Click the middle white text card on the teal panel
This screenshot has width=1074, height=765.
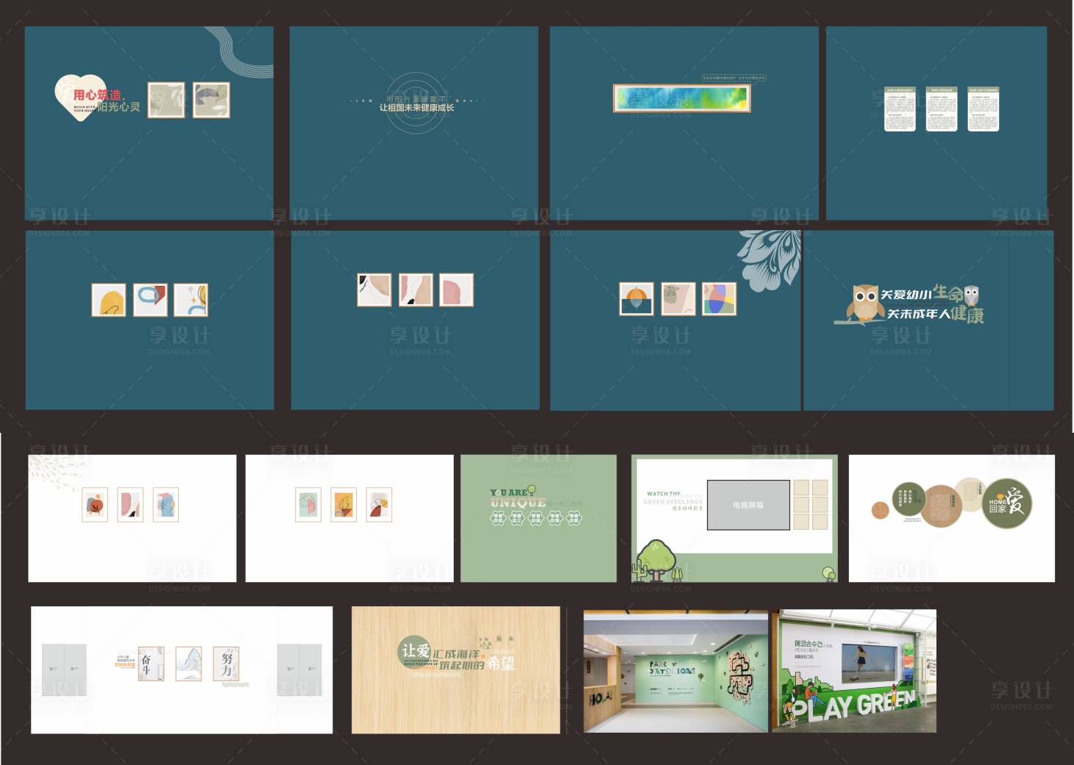point(941,109)
